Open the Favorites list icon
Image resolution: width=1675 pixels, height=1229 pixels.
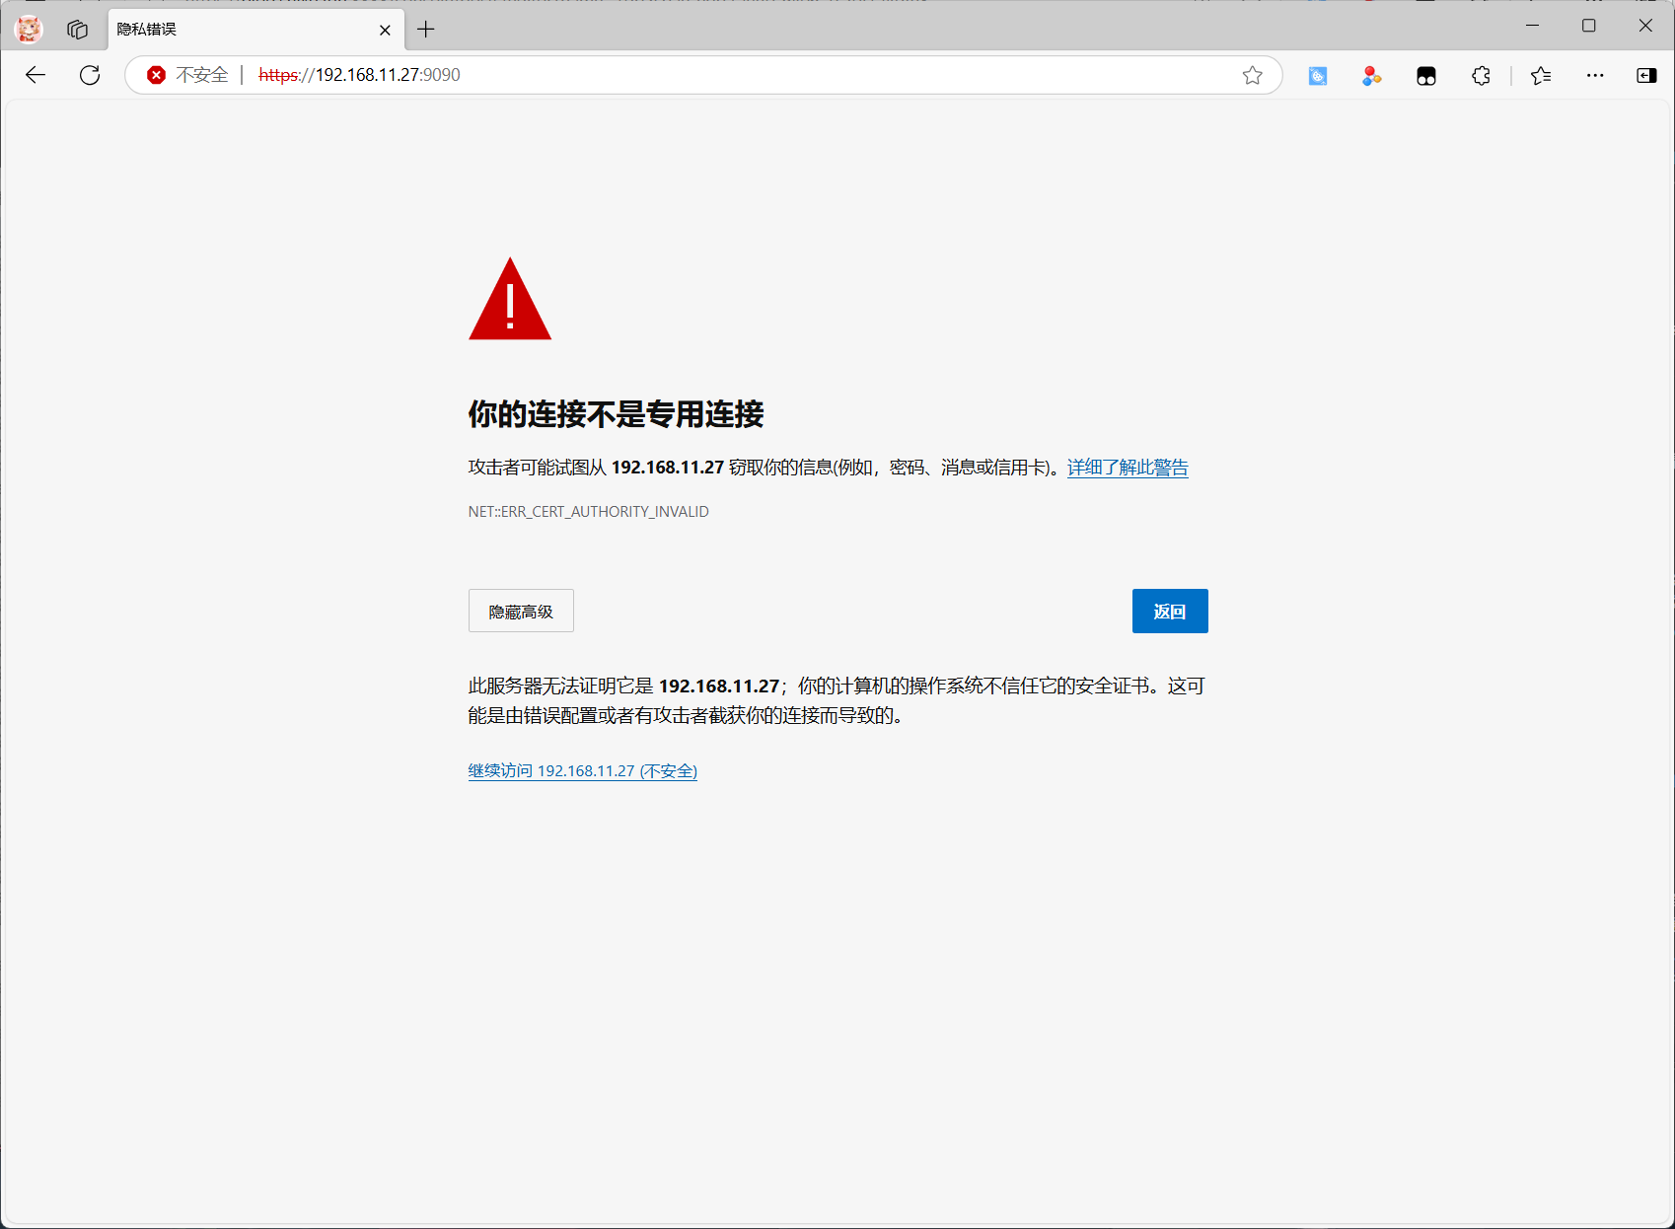[x=1541, y=76]
